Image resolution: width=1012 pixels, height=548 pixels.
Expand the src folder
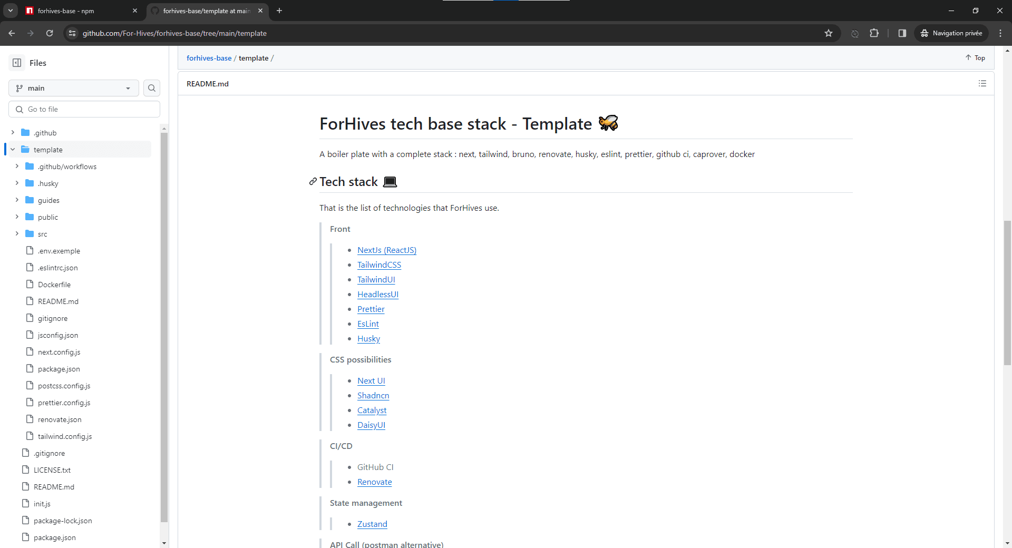[17, 234]
